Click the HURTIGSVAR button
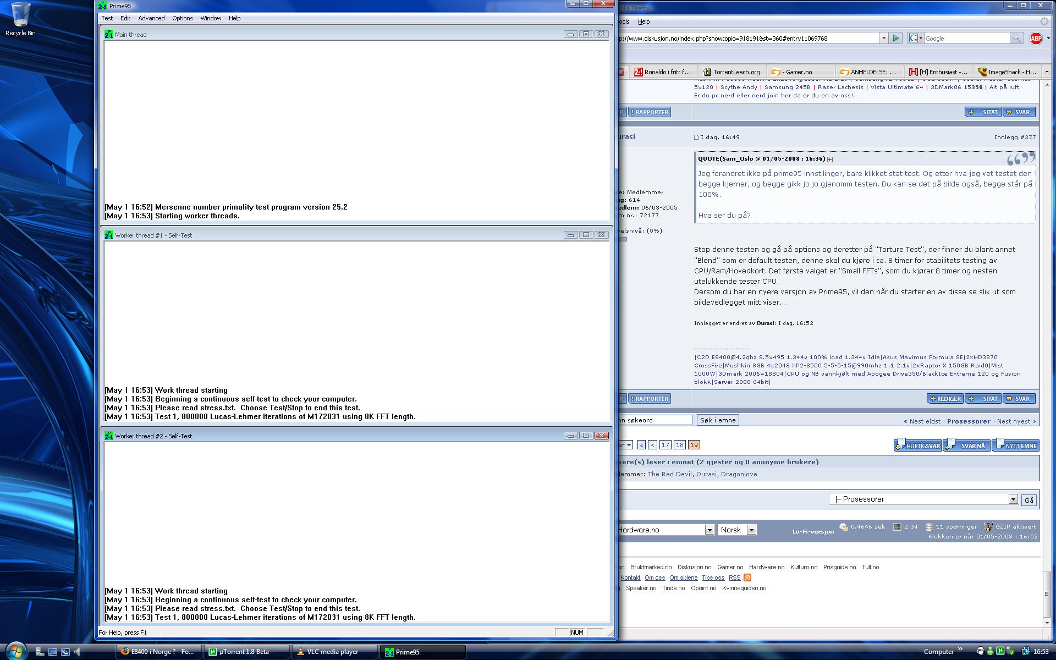This screenshot has height=660, width=1056. 917,446
